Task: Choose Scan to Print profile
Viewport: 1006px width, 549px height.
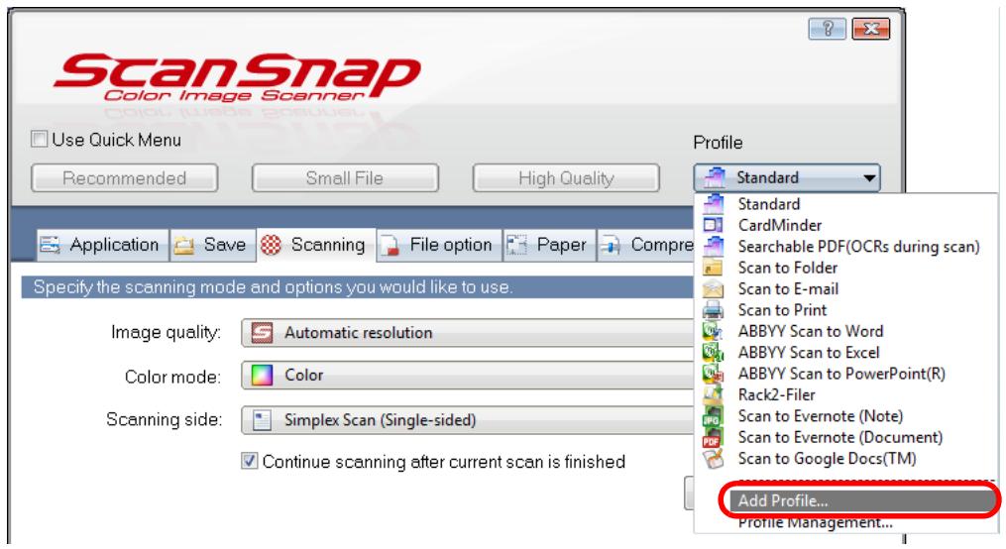Action: 782,310
